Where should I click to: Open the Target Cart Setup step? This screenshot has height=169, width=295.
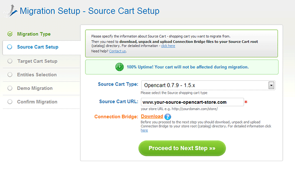click(37, 61)
